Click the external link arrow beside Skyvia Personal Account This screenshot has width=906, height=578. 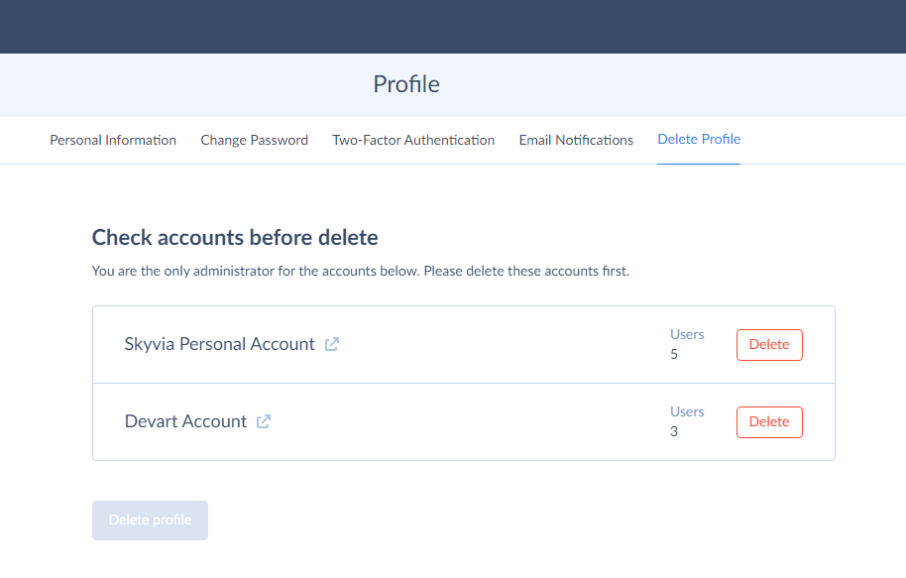[331, 343]
